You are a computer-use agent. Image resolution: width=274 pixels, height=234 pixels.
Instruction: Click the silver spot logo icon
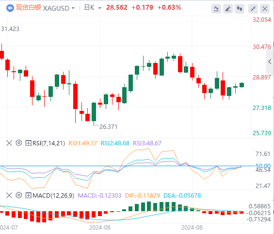tap(10, 8)
